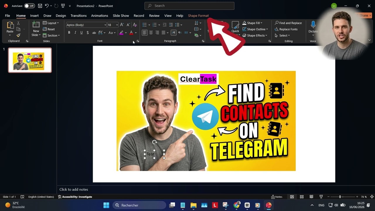
Task: Toggle the AutoSave switch
Action: (29, 6)
